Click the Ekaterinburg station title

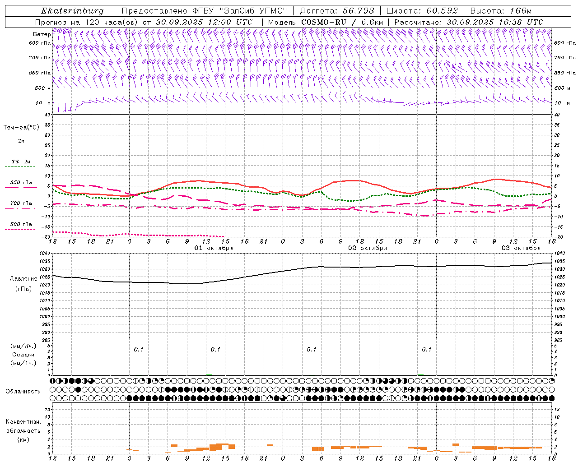[72, 11]
